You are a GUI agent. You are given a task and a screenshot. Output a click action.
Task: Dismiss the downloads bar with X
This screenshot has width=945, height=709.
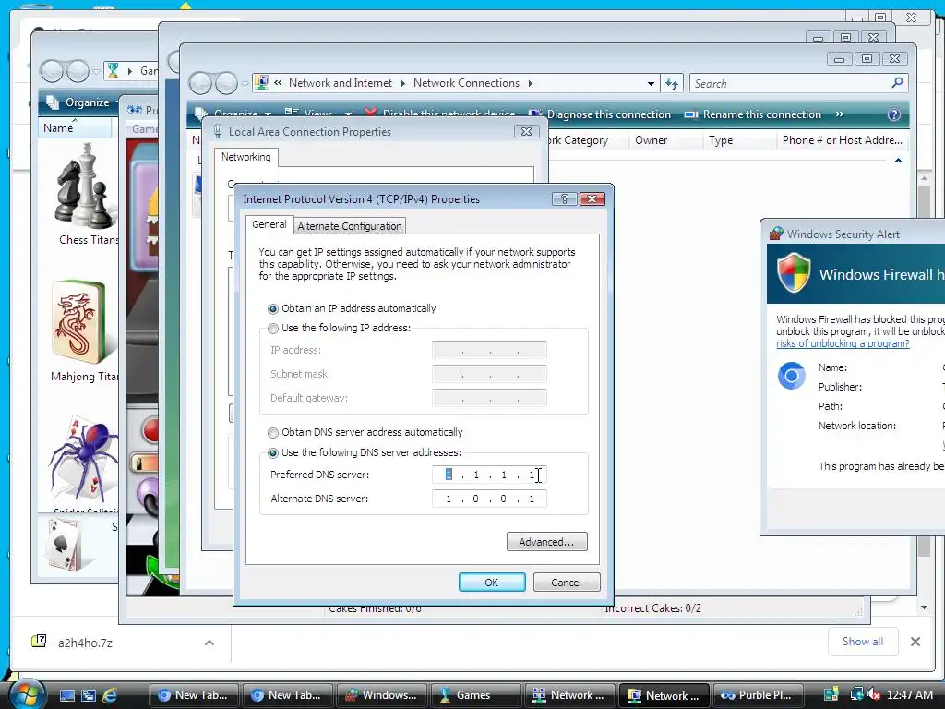pos(915,642)
